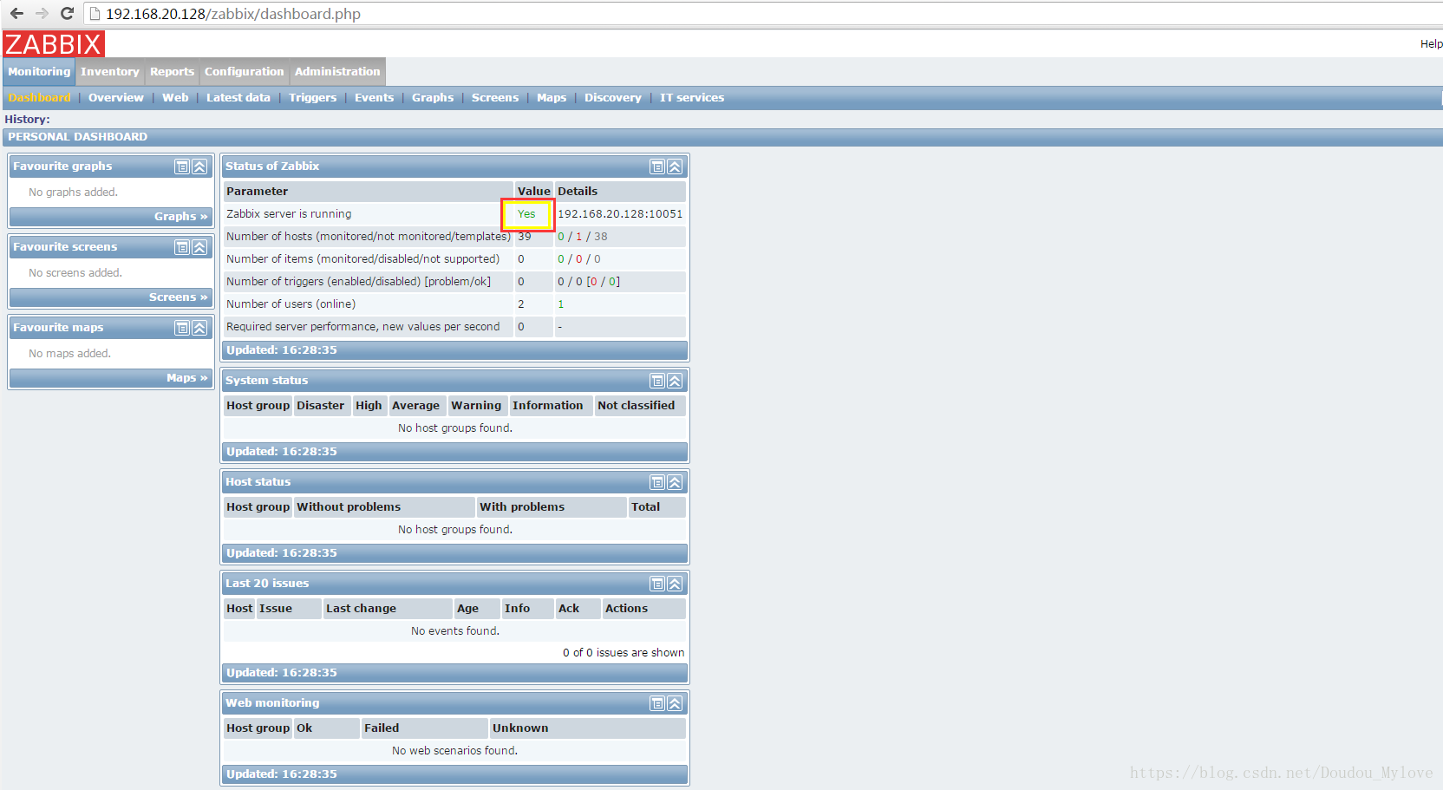Reload the page with refresh icon

pyautogui.click(x=67, y=14)
